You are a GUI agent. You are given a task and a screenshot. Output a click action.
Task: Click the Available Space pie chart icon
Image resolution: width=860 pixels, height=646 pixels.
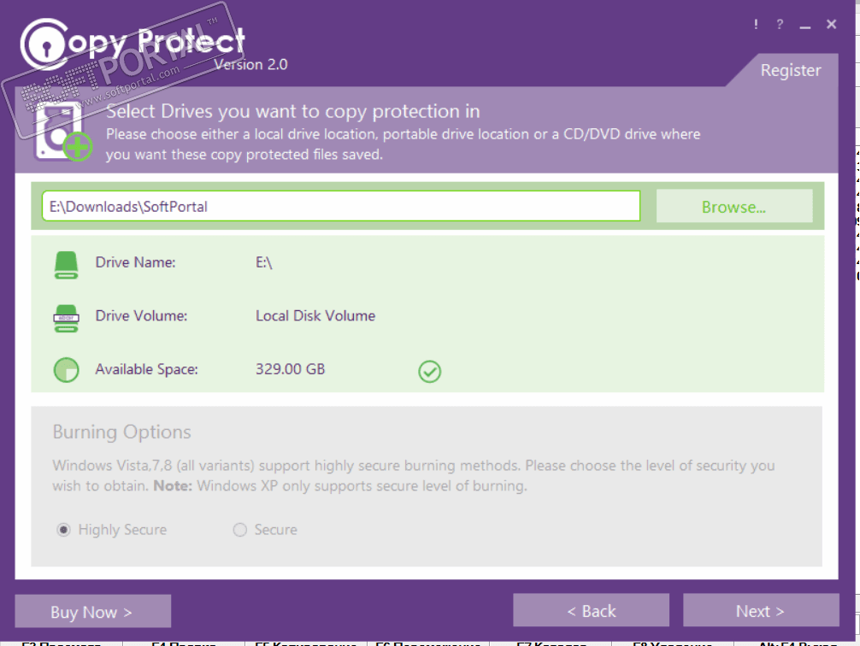[x=66, y=370]
